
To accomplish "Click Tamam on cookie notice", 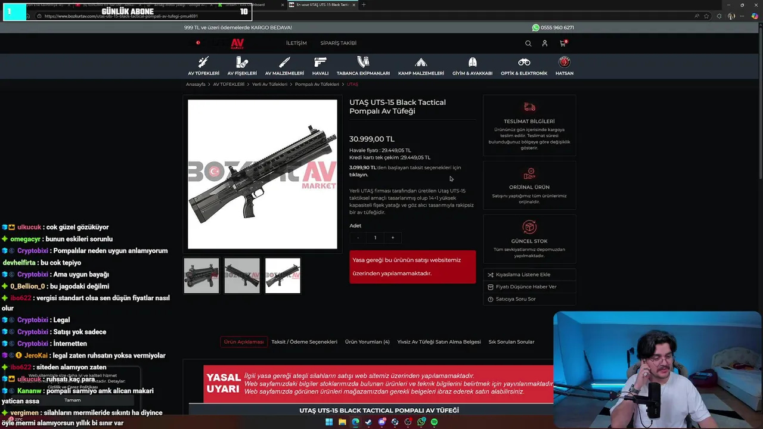I will [x=72, y=400].
